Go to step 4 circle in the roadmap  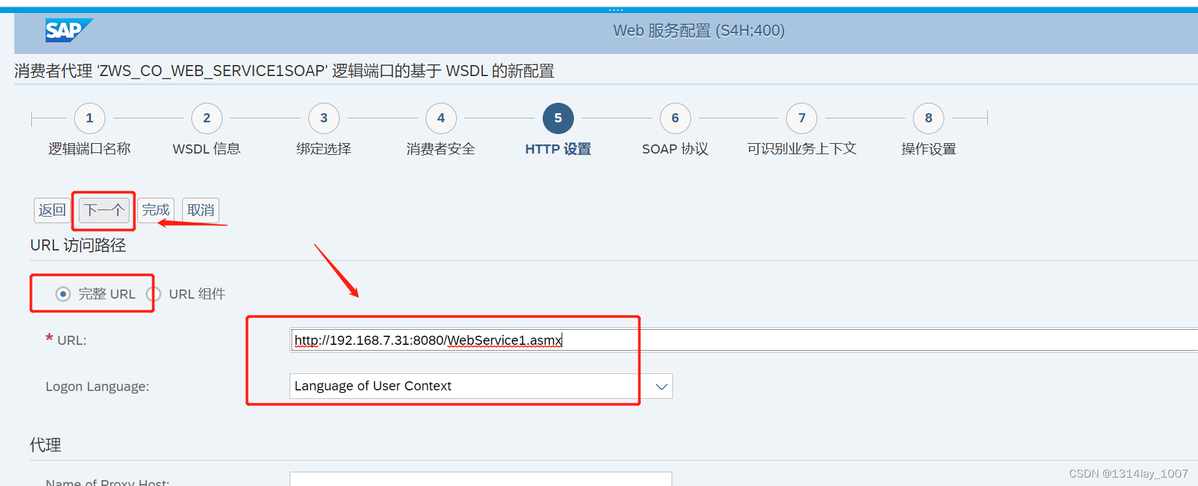coord(441,118)
